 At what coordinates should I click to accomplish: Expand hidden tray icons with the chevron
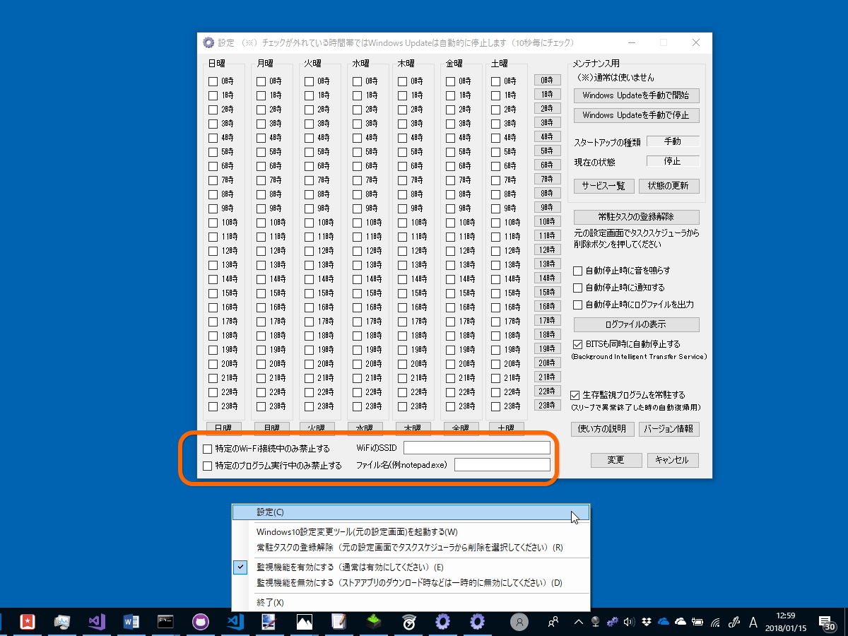pyautogui.click(x=579, y=623)
